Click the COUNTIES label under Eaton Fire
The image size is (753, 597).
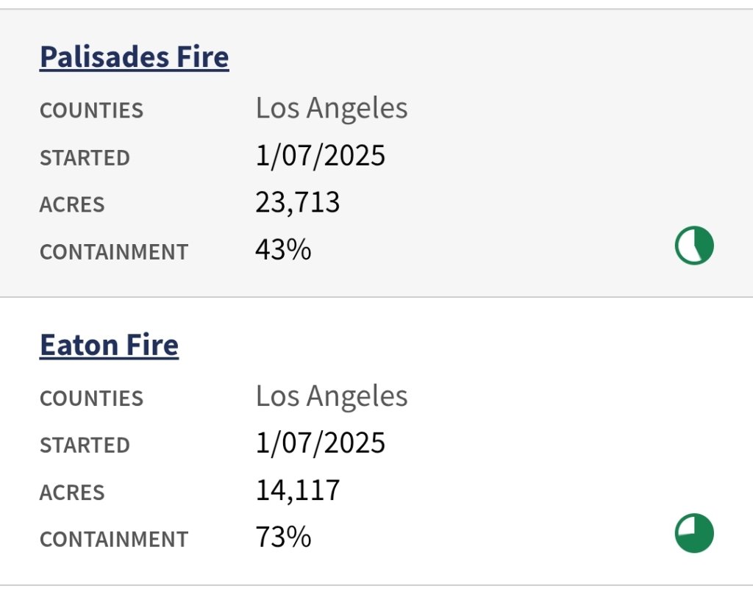(x=91, y=398)
